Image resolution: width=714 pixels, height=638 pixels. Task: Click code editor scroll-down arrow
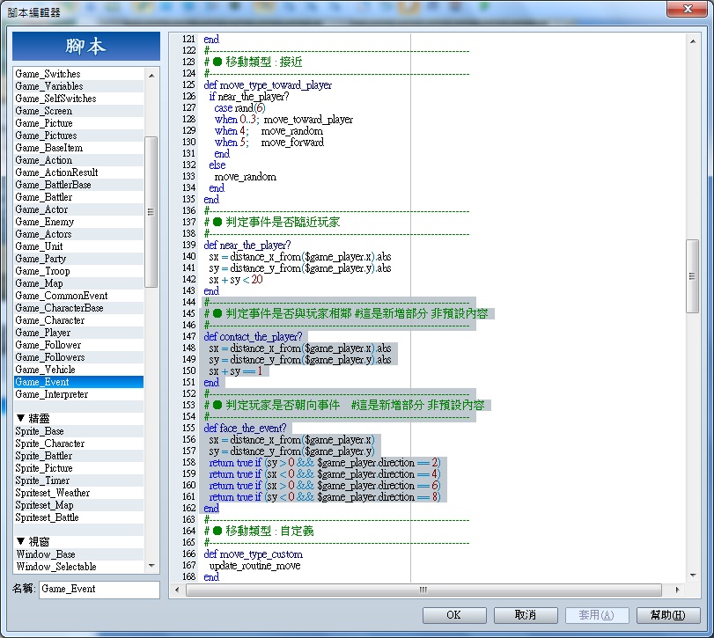[693, 576]
